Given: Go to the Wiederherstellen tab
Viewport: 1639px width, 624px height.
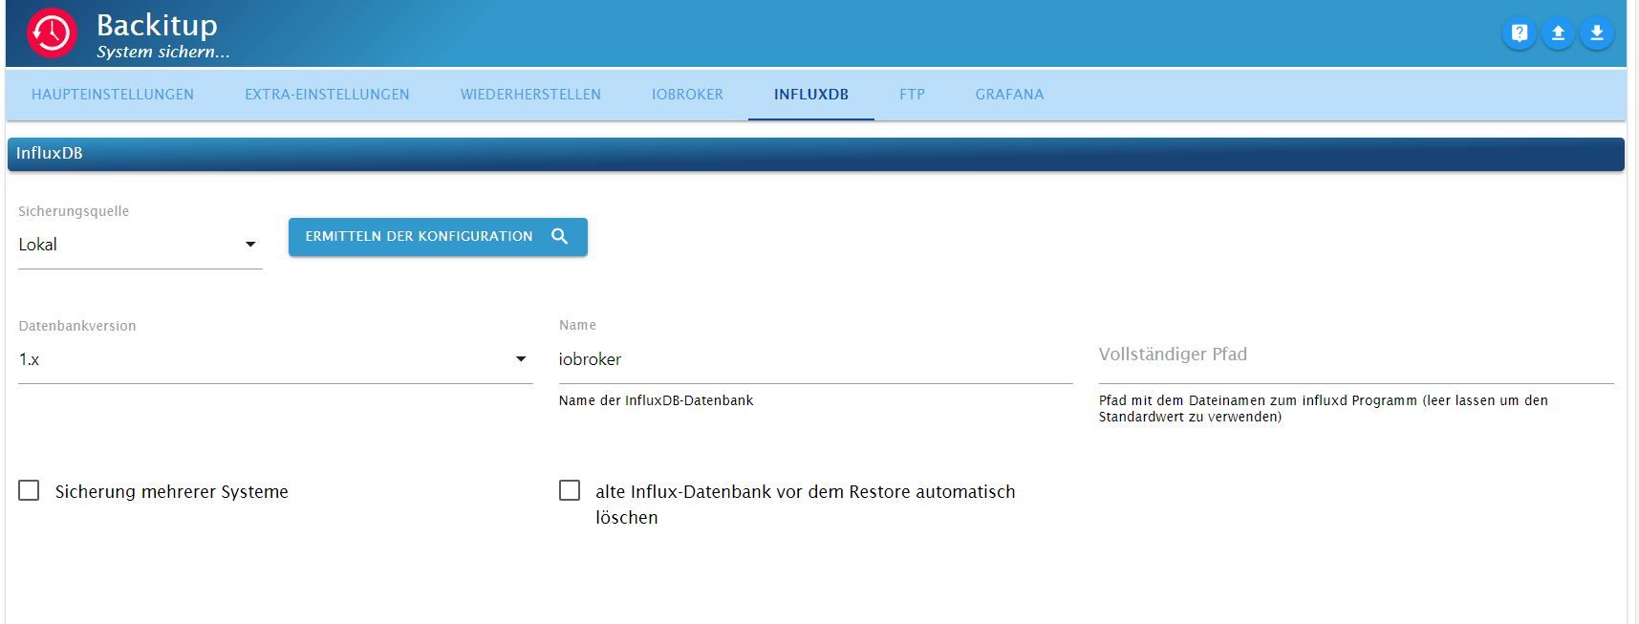Looking at the screenshot, I should pos(530,95).
